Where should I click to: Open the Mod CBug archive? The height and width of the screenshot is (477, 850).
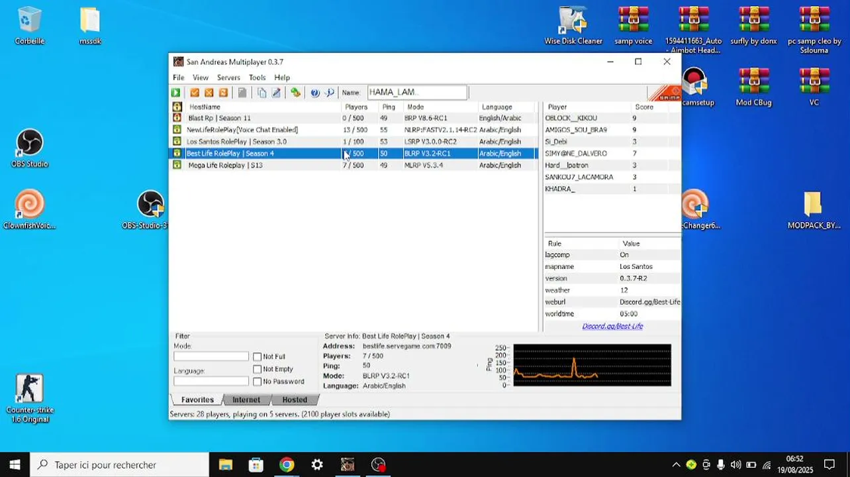tap(753, 87)
